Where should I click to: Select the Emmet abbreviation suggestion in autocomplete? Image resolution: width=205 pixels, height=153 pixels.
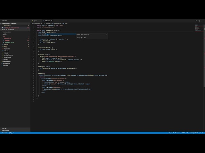pyautogui.click(x=60, y=34)
